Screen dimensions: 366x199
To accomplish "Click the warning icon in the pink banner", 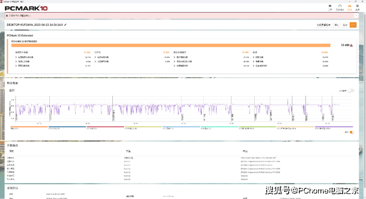I will (x=7, y=16).
